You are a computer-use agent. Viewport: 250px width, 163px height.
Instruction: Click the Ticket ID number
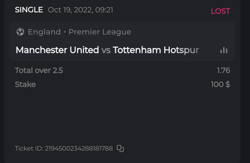tap(79, 148)
